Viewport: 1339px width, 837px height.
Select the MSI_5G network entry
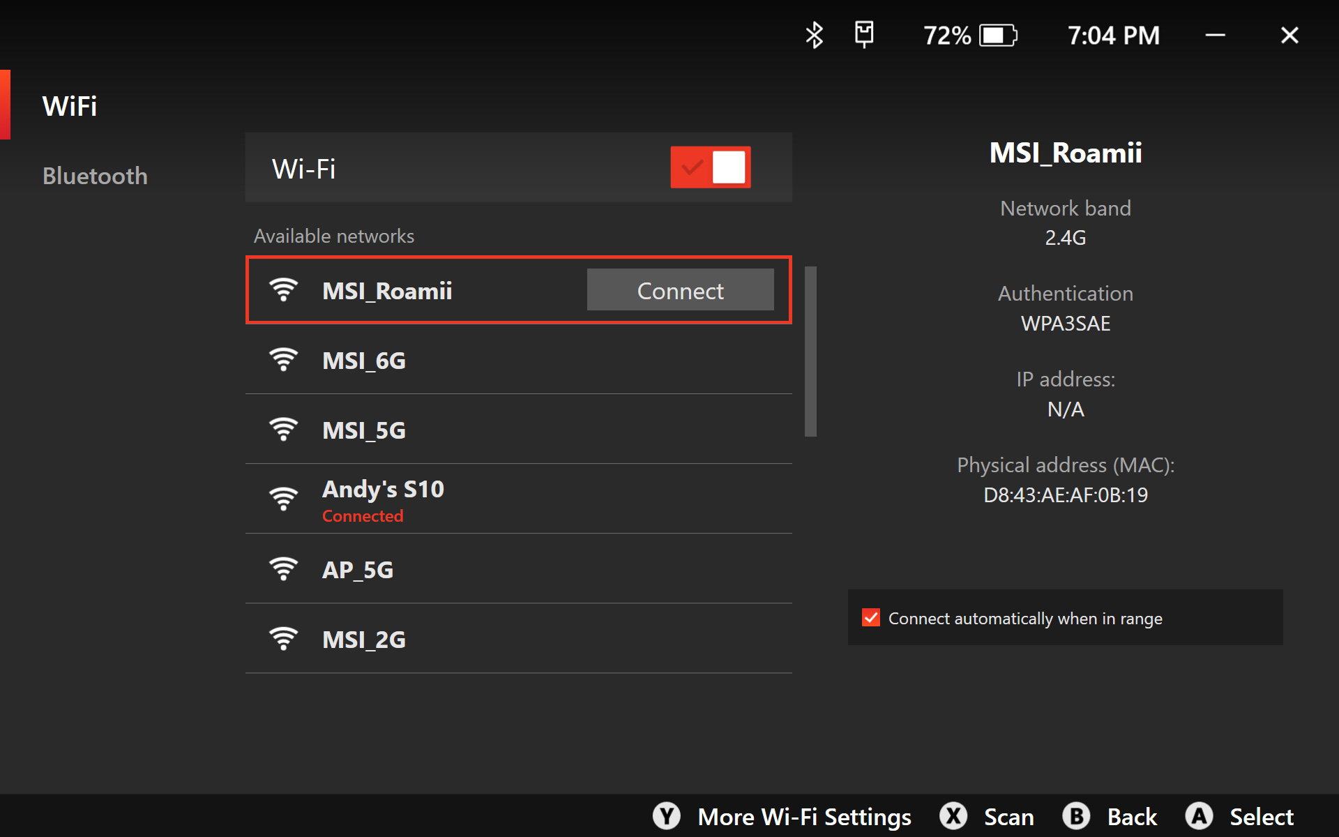[x=517, y=430]
